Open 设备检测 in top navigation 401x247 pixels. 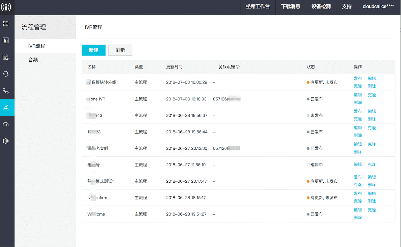(x=321, y=7)
